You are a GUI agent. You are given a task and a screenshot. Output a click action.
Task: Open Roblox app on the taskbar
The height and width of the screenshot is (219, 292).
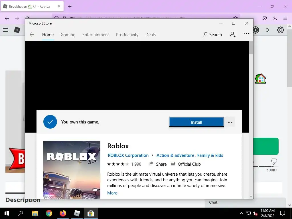(77, 213)
